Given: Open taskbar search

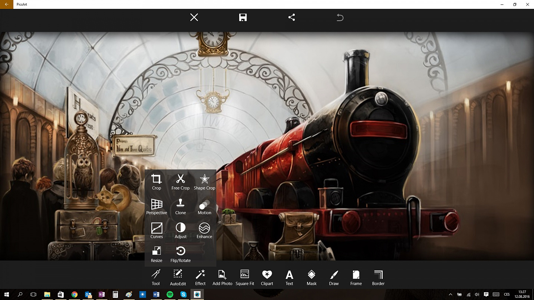Looking at the screenshot, I should tap(20, 295).
